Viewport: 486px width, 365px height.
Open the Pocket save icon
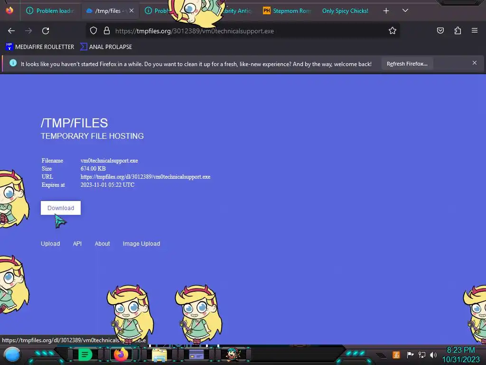pos(440,30)
